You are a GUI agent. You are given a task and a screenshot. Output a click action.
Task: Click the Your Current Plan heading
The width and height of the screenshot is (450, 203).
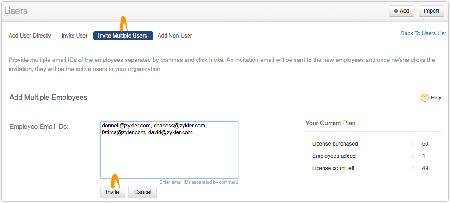(330, 123)
